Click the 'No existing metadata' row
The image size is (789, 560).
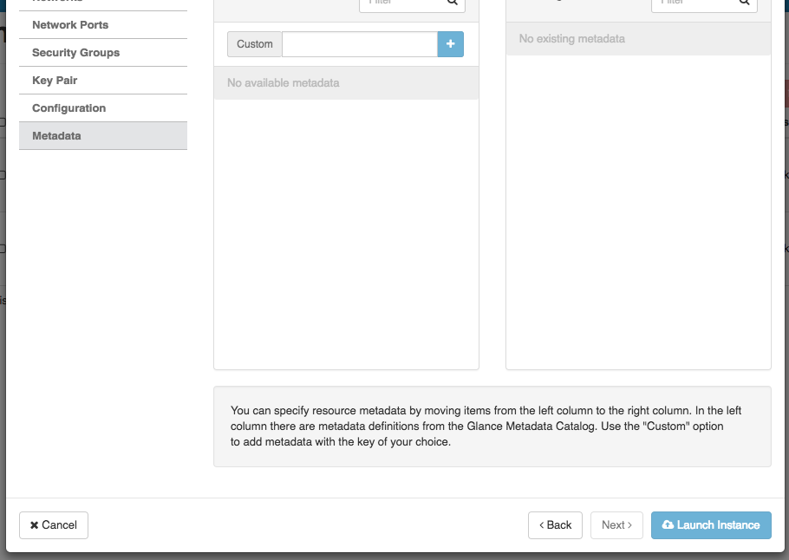638,39
